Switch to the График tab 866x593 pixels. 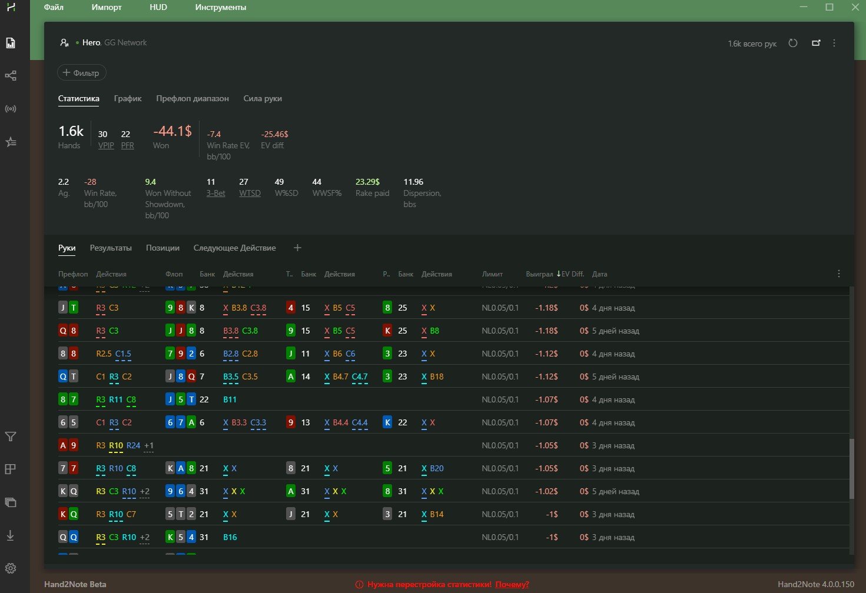click(x=128, y=98)
